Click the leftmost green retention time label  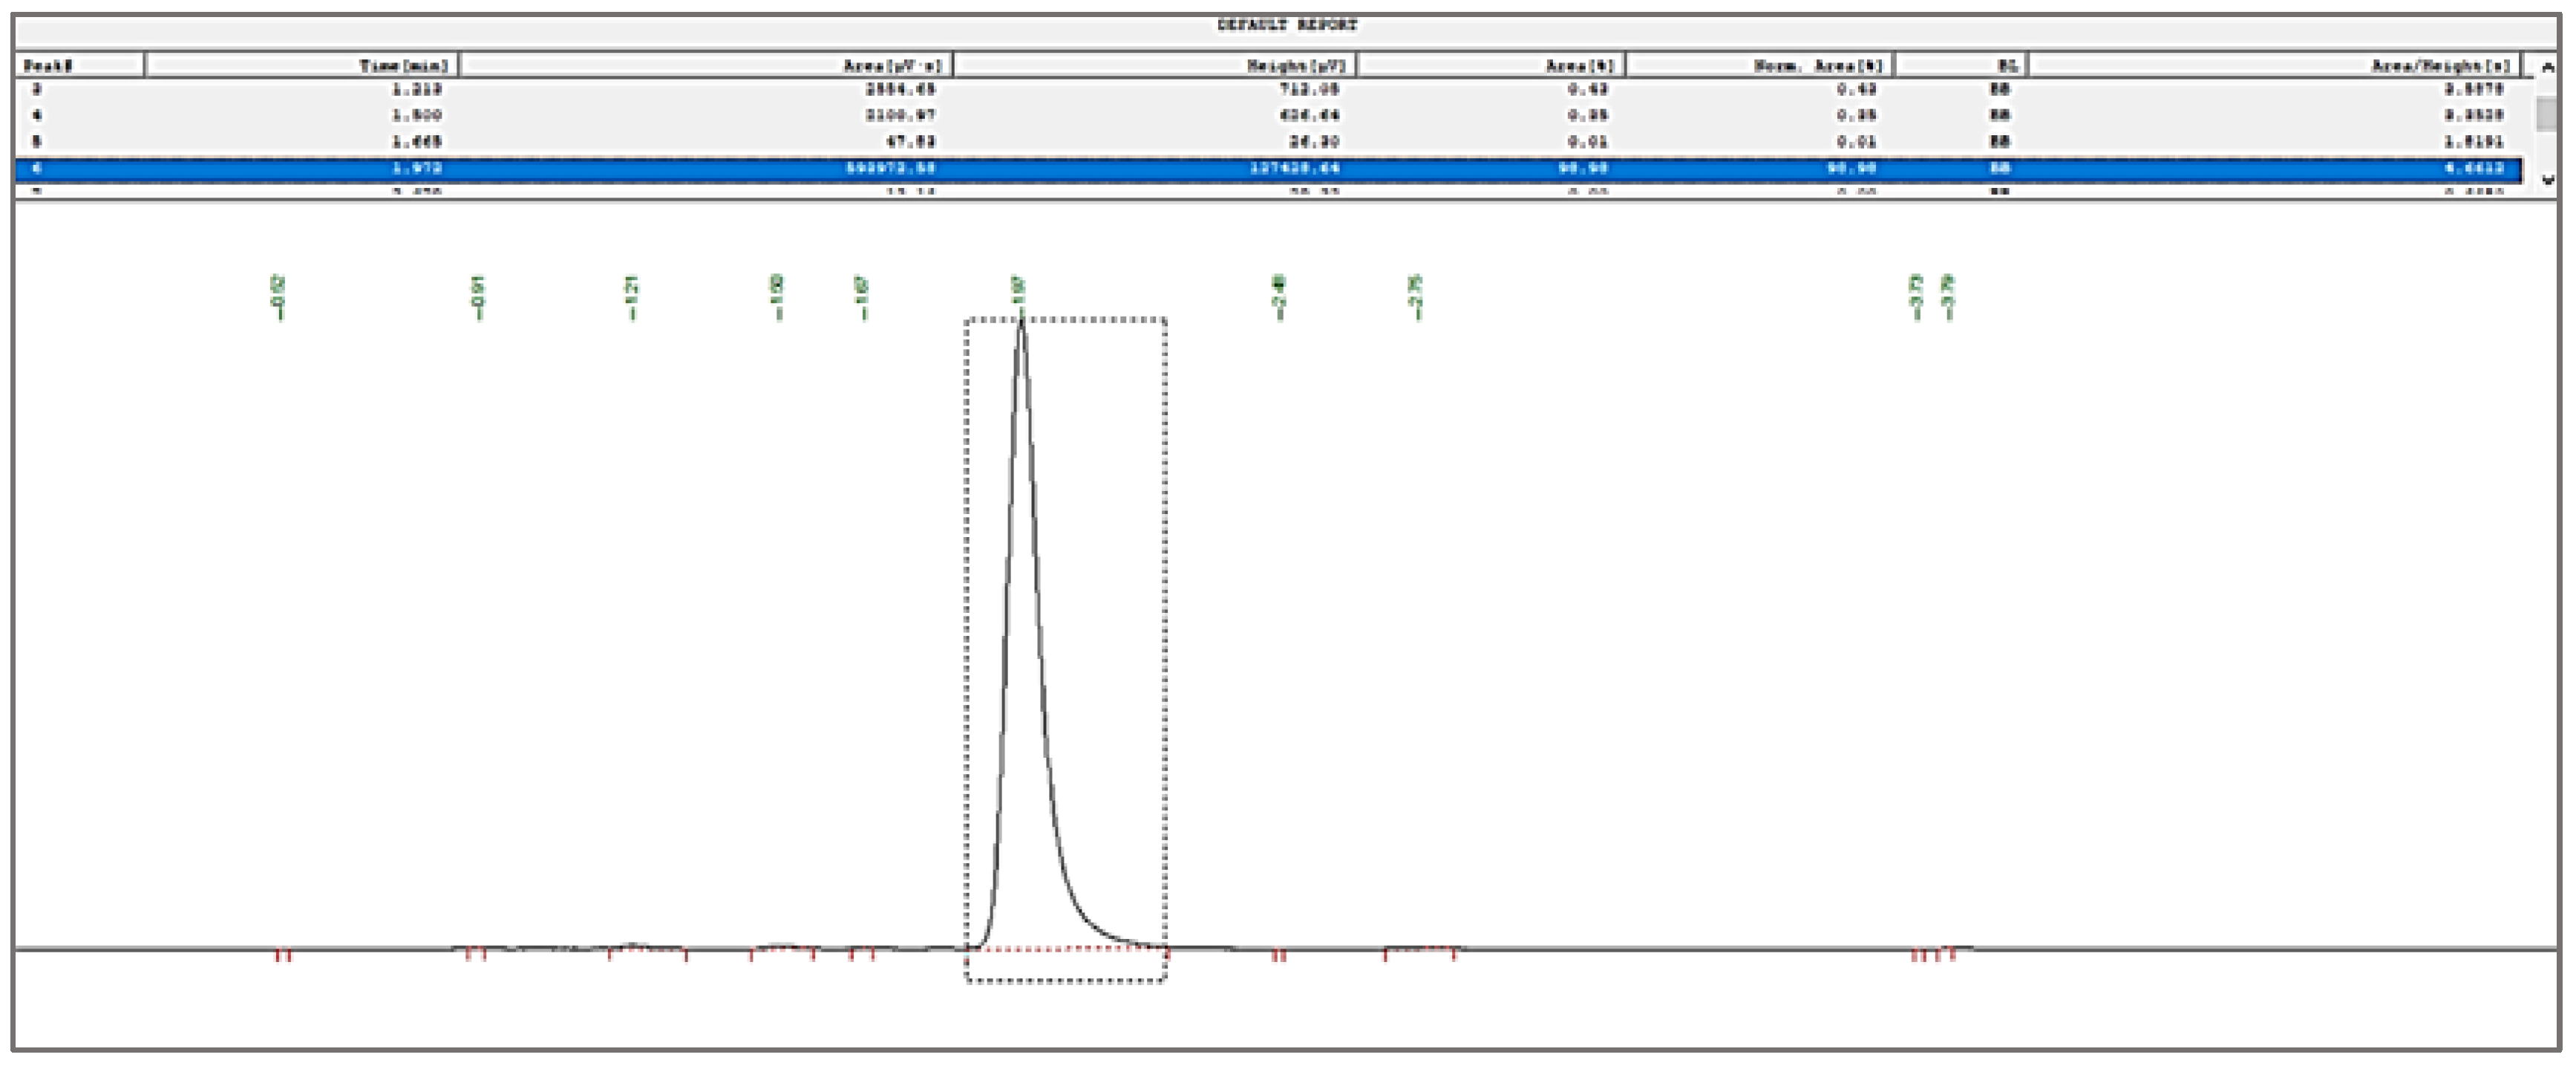point(279,297)
